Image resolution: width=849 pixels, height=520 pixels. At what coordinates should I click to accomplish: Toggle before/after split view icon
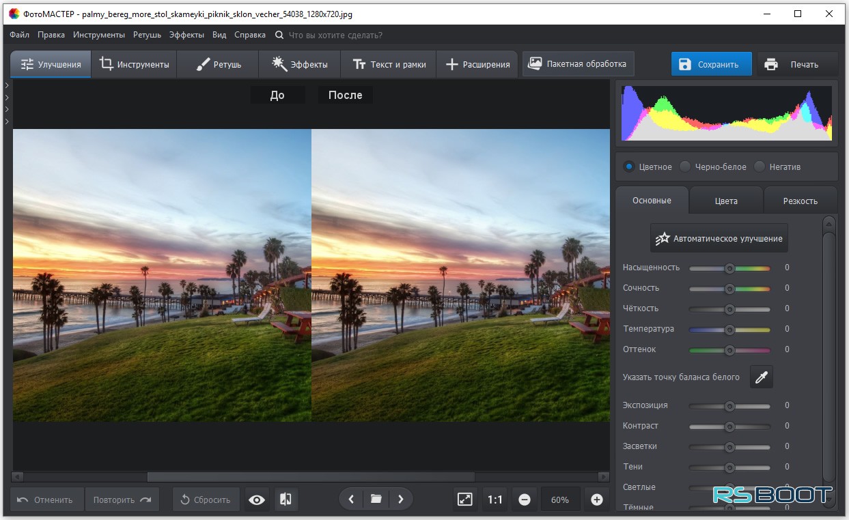(x=286, y=500)
